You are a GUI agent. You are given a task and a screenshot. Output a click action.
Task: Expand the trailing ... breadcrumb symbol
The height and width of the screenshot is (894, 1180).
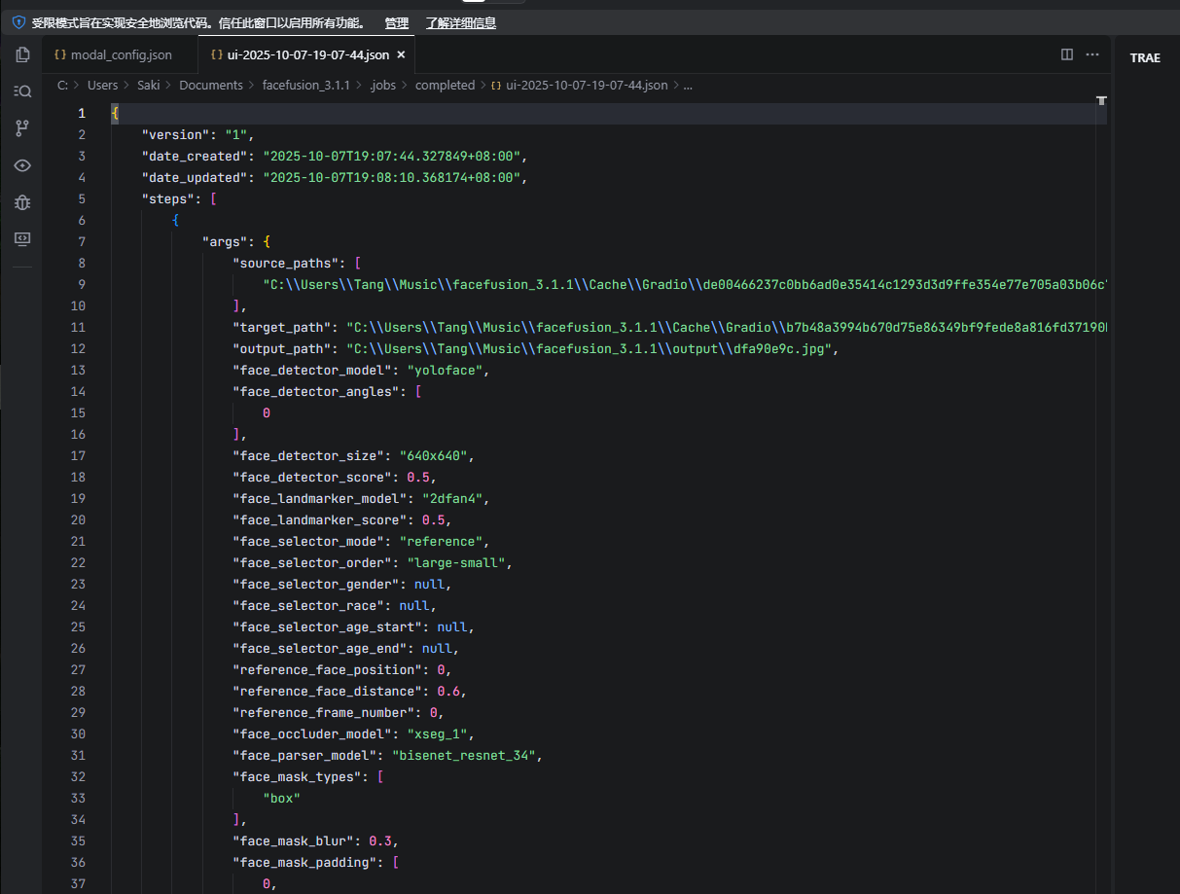tap(688, 85)
